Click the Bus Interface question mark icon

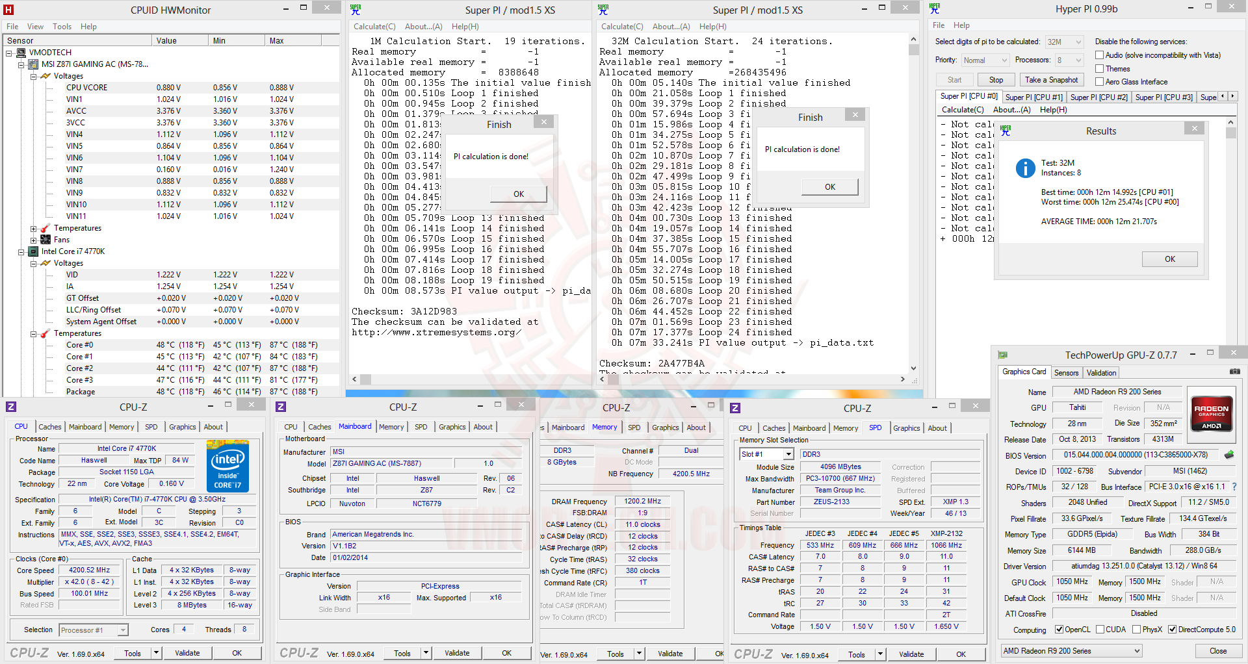tap(1234, 487)
